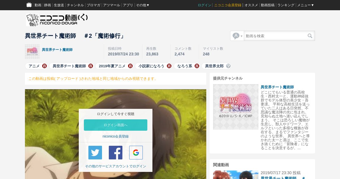Open 静画 in the top navigation
340x179 pixels.
(x=48, y=5)
